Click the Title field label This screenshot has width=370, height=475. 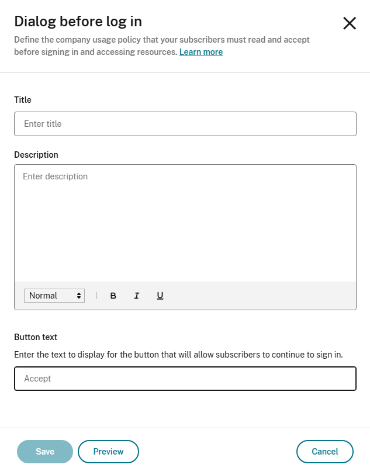(23, 100)
